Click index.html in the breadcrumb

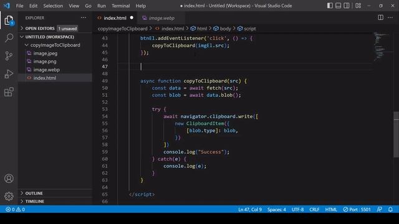point(173,29)
